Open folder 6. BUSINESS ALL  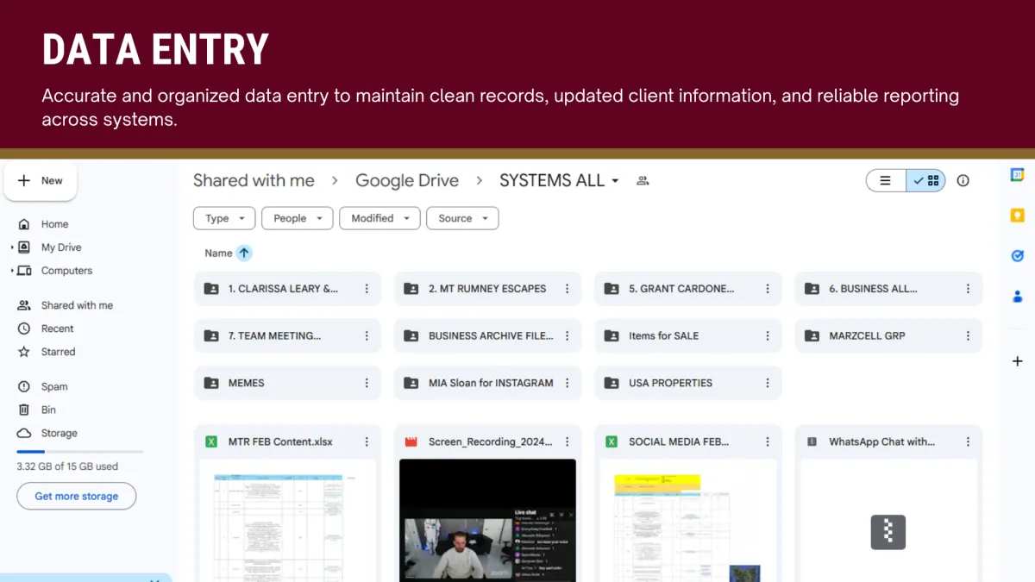pyautogui.click(x=888, y=289)
